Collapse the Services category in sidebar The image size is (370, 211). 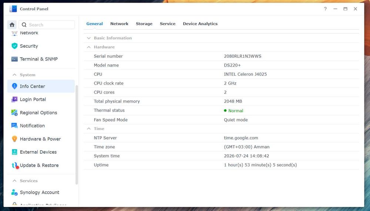(x=14, y=181)
